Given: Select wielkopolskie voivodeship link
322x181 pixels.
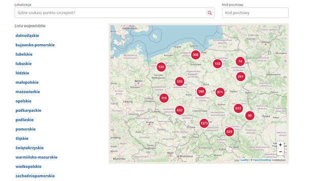Looking at the screenshot, I should pyautogui.click(x=29, y=166).
